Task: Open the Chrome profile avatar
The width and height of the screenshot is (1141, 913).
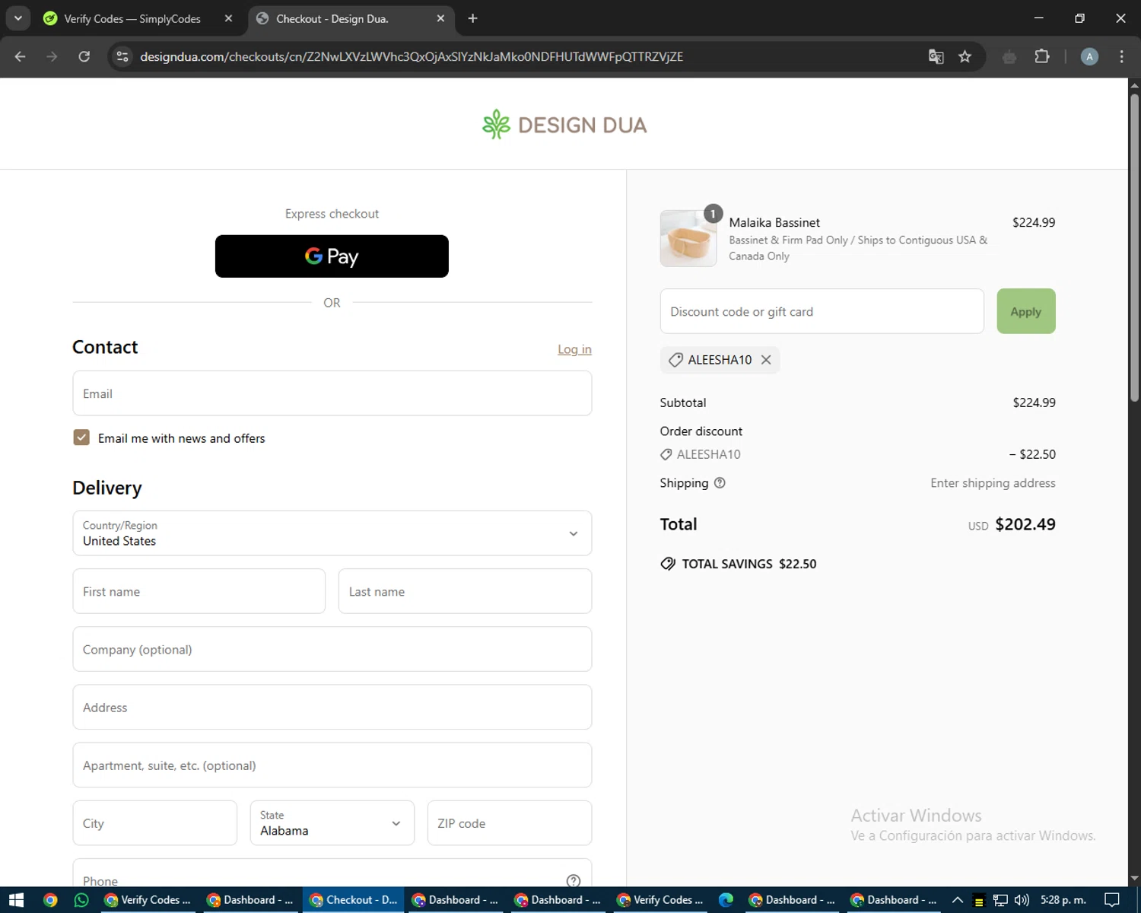Action: [1089, 56]
